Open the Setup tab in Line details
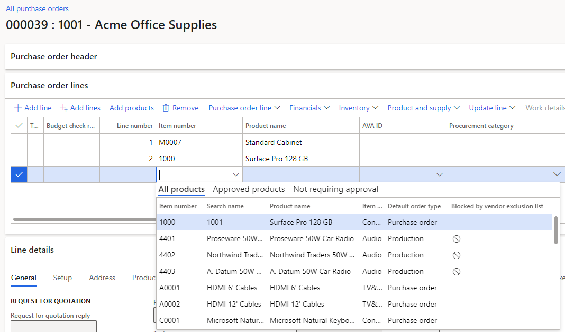This screenshot has width=565, height=332. click(62, 278)
